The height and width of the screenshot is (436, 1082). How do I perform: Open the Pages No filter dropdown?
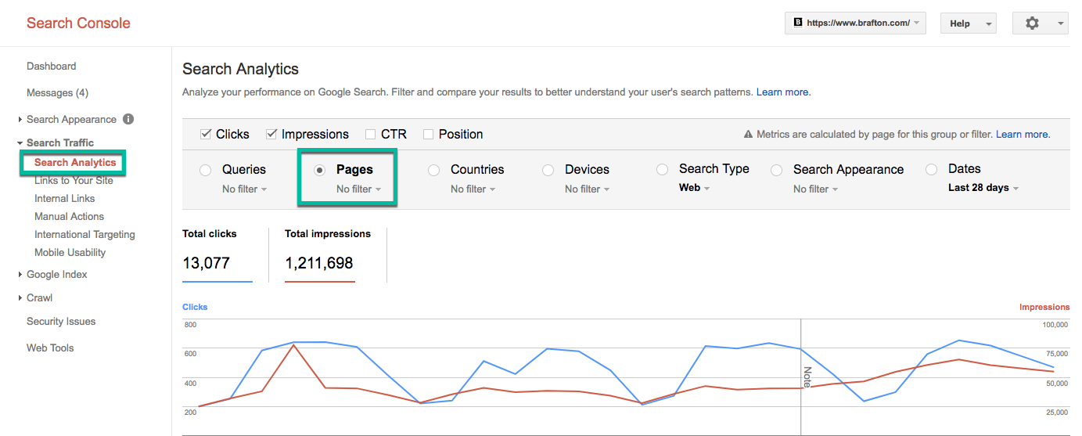click(358, 189)
